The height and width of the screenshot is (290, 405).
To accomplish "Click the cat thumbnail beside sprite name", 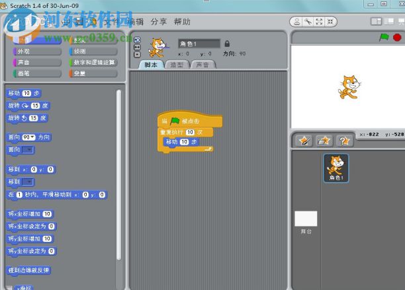I will 157,48.
